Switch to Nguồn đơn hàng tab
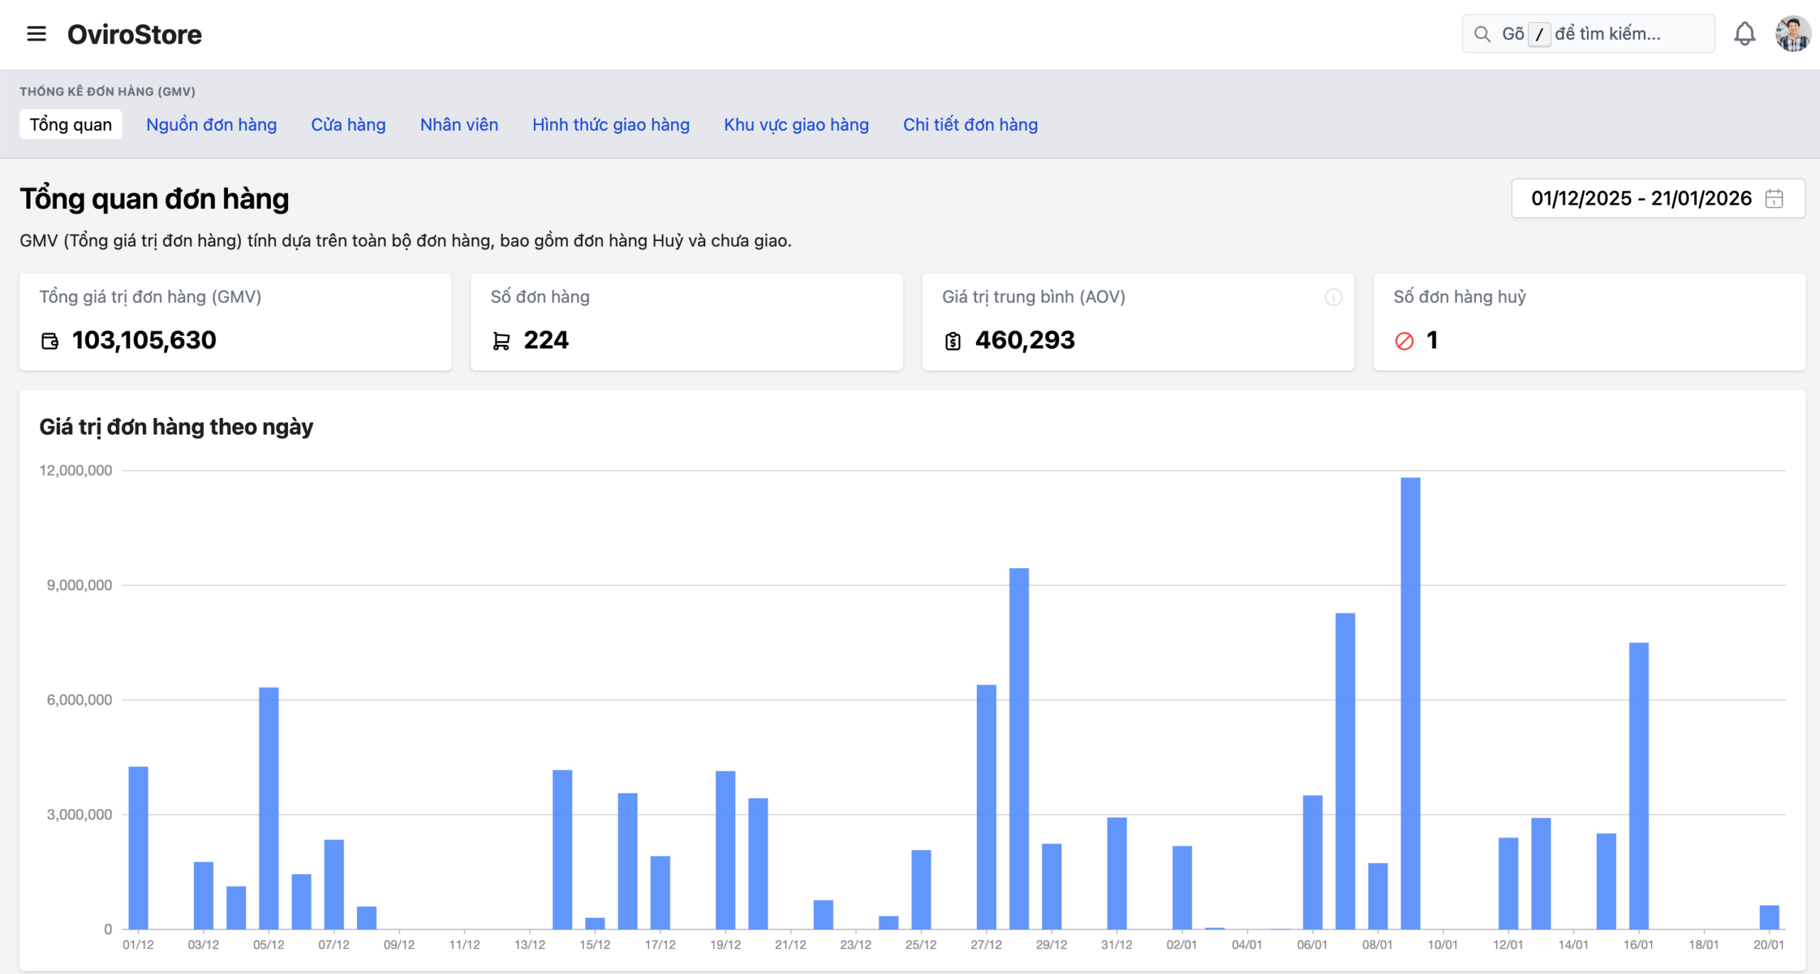The height and width of the screenshot is (974, 1820). point(211,124)
